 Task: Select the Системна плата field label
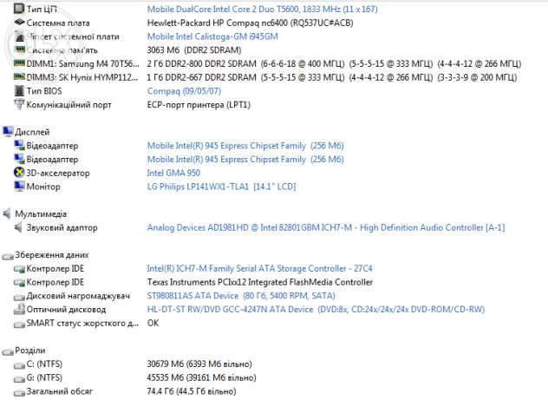[x=58, y=23]
